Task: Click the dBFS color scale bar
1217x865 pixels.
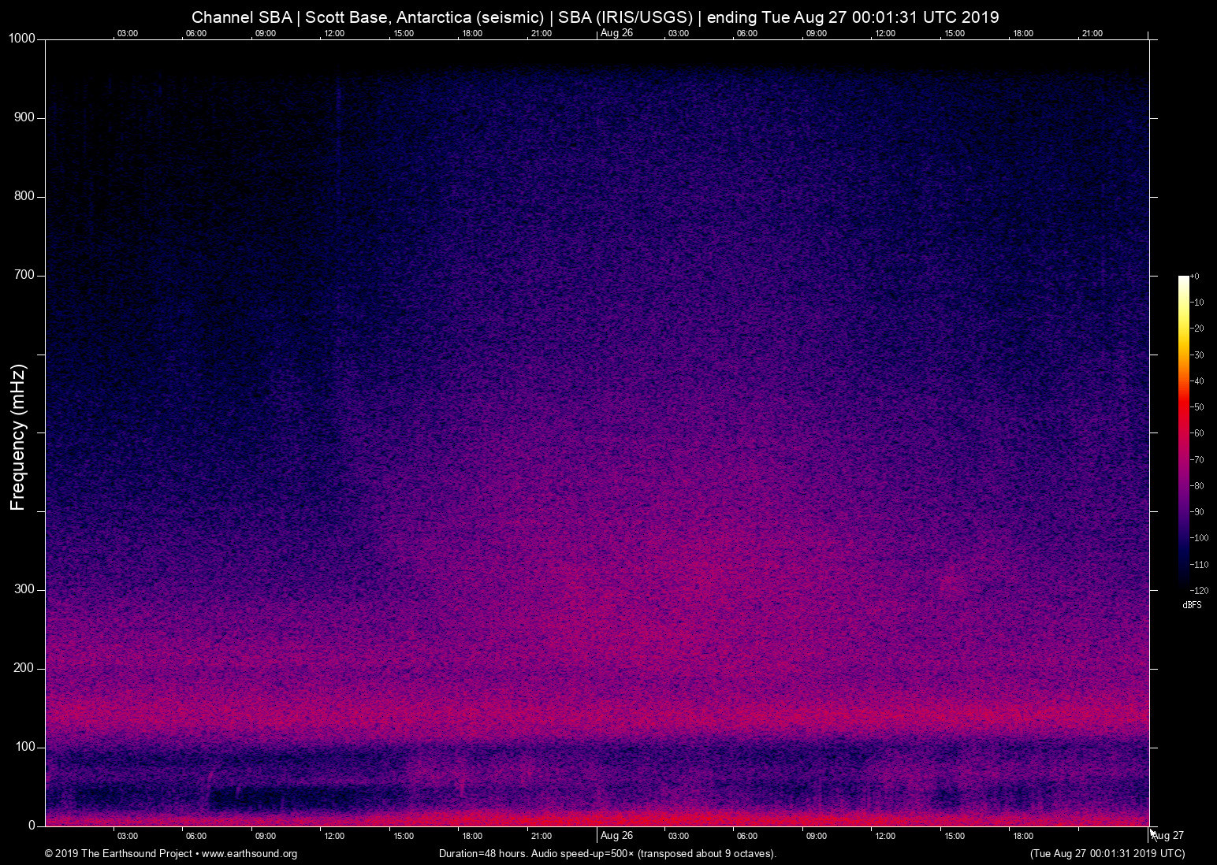Action: tap(1183, 432)
